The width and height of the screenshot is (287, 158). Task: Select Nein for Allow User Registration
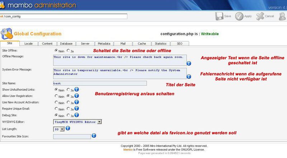pos(56,96)
